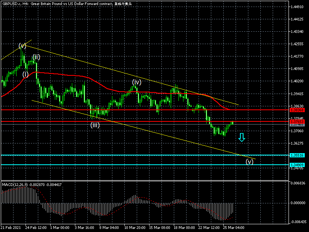Click the 10 Mar 20:00 time label
The height and width of the screenshot is (232, 309).
135,227
